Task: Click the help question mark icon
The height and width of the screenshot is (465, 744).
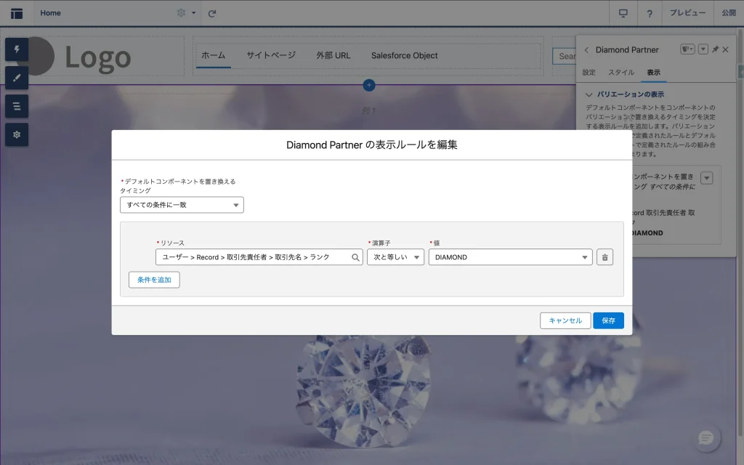Action: [x=650, y=13]
